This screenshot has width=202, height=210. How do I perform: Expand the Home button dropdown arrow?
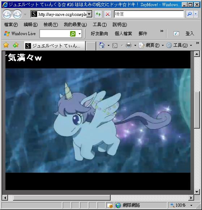[108, 45]
